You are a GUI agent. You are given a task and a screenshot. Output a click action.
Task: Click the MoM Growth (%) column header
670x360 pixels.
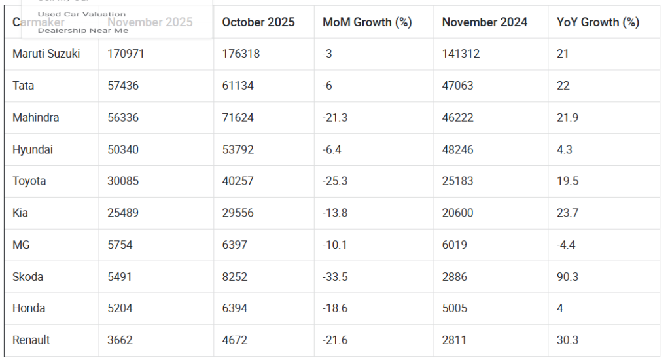pyautogui.click(x=367, y=22)
